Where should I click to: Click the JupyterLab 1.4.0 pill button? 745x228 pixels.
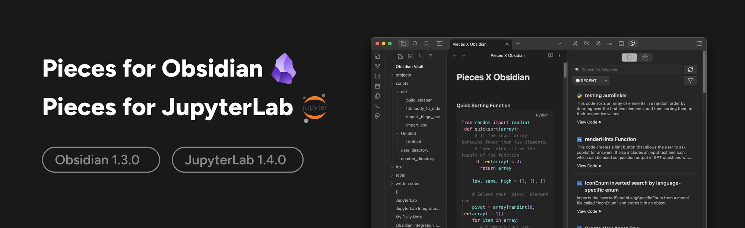click(237, 160)
